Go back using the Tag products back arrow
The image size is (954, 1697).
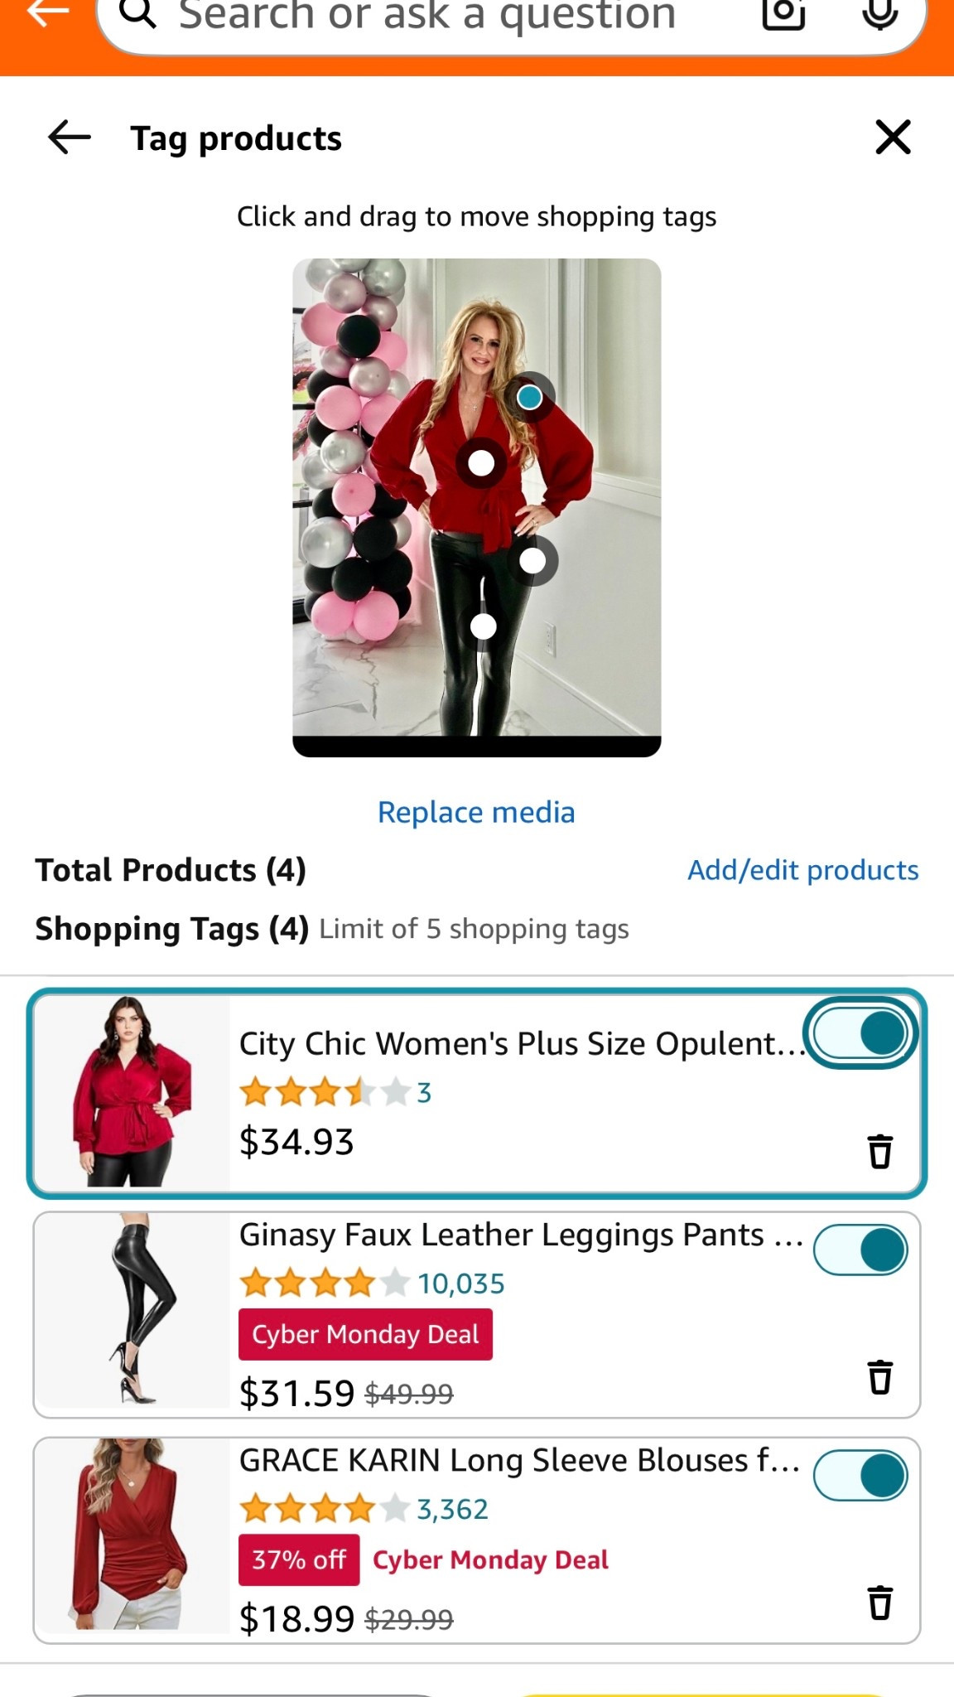click(70, 138)
